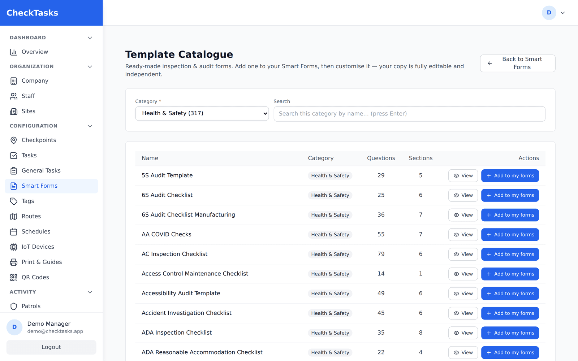The width and height of the screenshot is (578, 361).
Task: Add AC Inspection Checklist to my forms
Action: click(x=510, y=255)
